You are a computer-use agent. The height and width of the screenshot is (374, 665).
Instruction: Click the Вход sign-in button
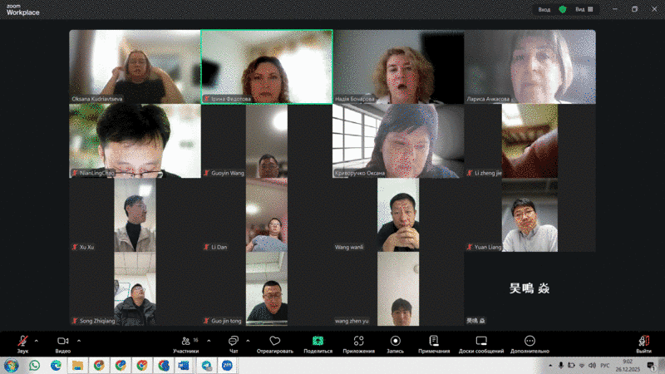[x=544, y=9]
